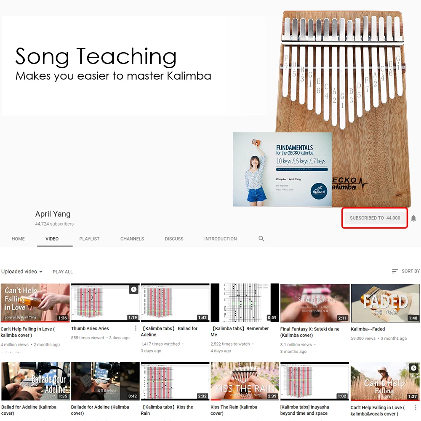
Task: Open the CHANNELS tab
Action: [132, 239]
